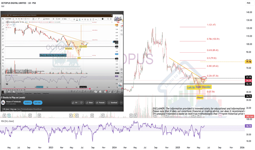The height and width of the screenshot is (150, 255).
Task: Click the blue Buy price button
Action: click(x=14, y=25)
